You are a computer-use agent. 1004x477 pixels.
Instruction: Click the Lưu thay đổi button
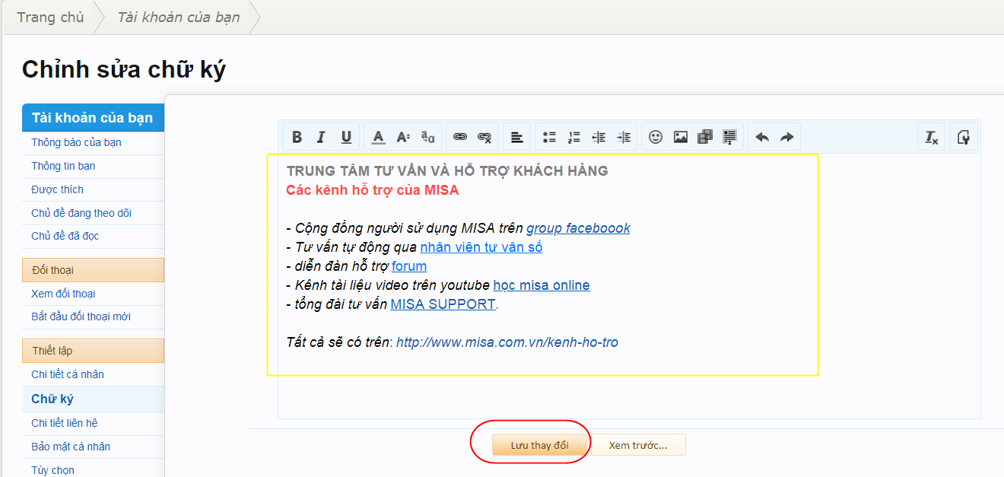point(539,445)
